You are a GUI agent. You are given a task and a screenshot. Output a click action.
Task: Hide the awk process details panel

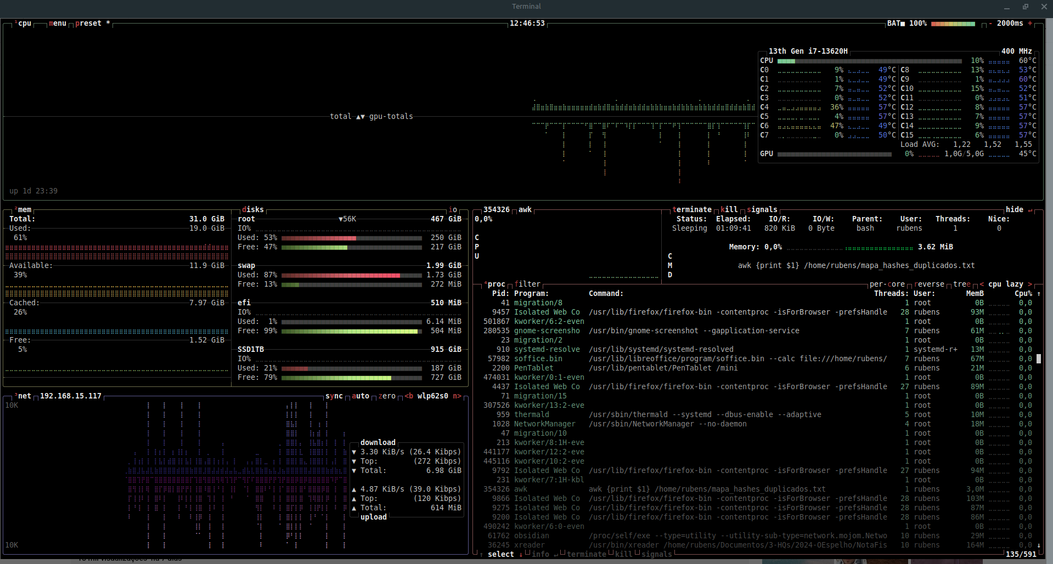(x=1014, y=209)
